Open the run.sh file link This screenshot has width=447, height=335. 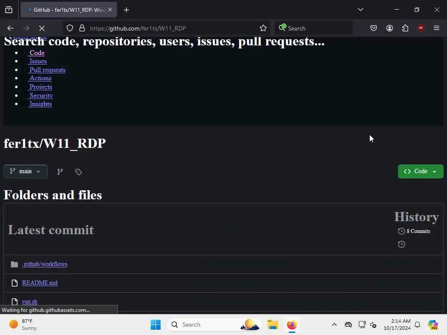coord(30,301)
